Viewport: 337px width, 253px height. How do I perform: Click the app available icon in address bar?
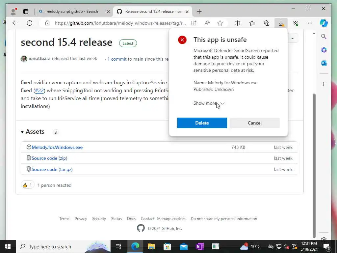pos(194,23)
